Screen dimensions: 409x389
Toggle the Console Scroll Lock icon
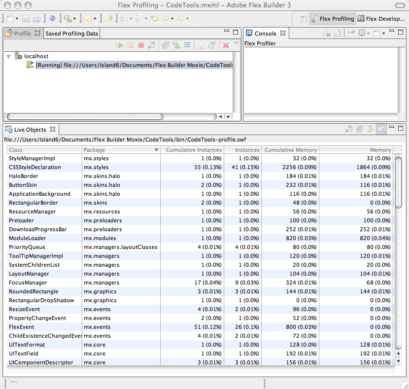[337, 33]
